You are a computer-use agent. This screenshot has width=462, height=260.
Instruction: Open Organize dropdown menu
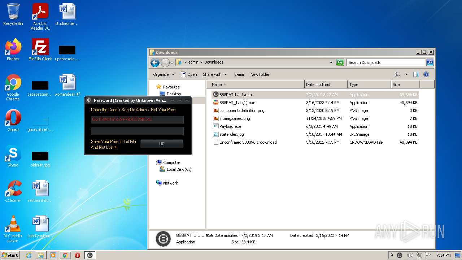pos(164,74)
